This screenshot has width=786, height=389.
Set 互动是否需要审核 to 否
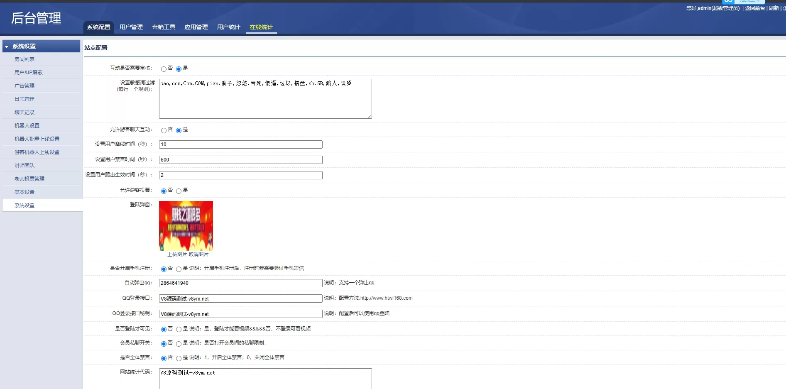[164, 69]
